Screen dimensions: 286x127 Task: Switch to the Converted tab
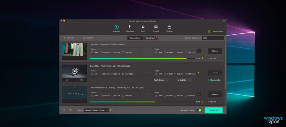tap(150, 38)
